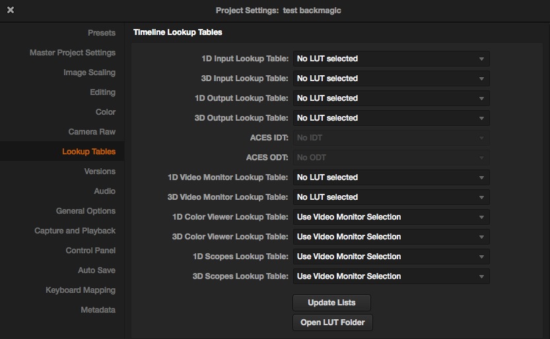Screen dimensions: 550x339
Task: Switch to the Image Scaling section
Action: [x=89, y=73]
